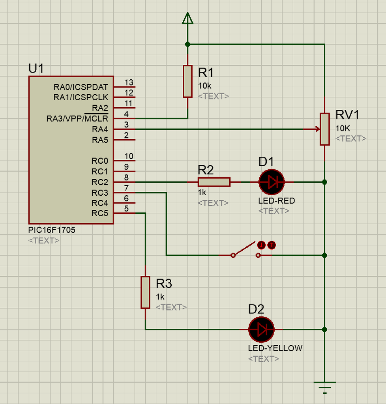
Task: Click the <TEXT> placeholder under LED-RED
Action: (274, 211)
